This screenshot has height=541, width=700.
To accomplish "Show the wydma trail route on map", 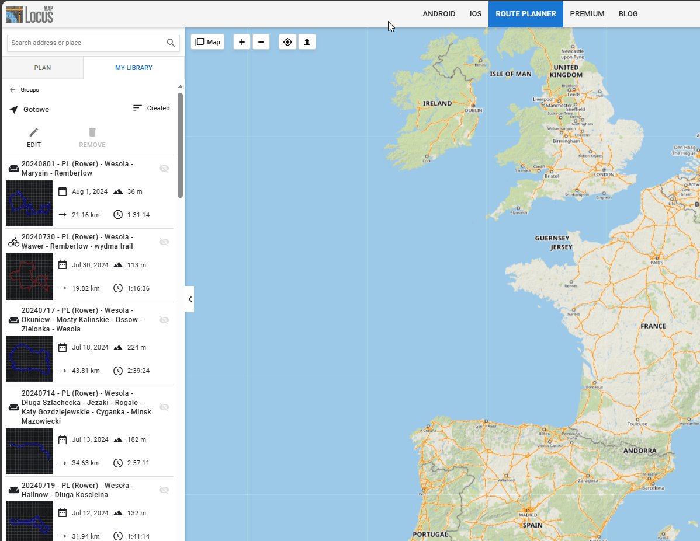I will [x=164, y=242].
